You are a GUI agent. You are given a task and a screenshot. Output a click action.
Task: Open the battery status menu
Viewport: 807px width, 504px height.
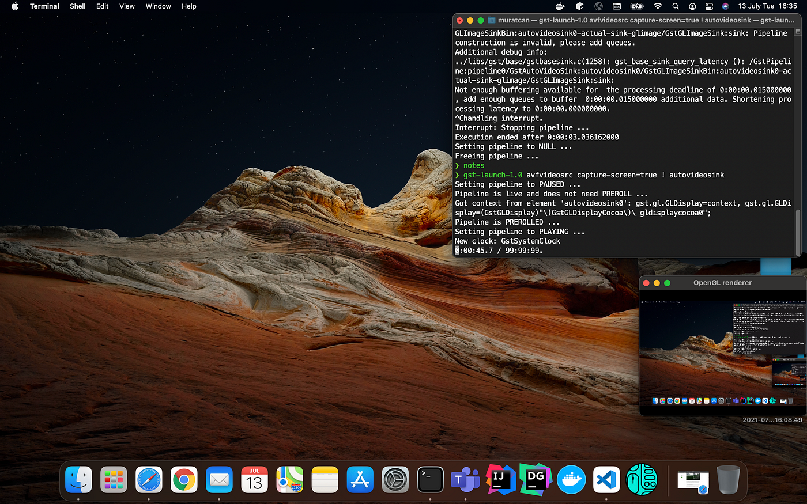click(x=636, y=6)
